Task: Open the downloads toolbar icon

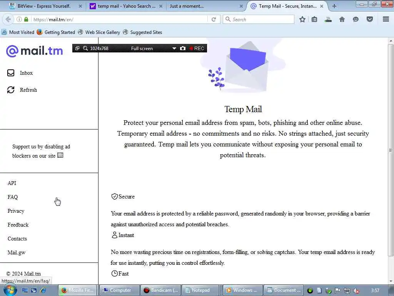Action: click(x=328, y=19)
